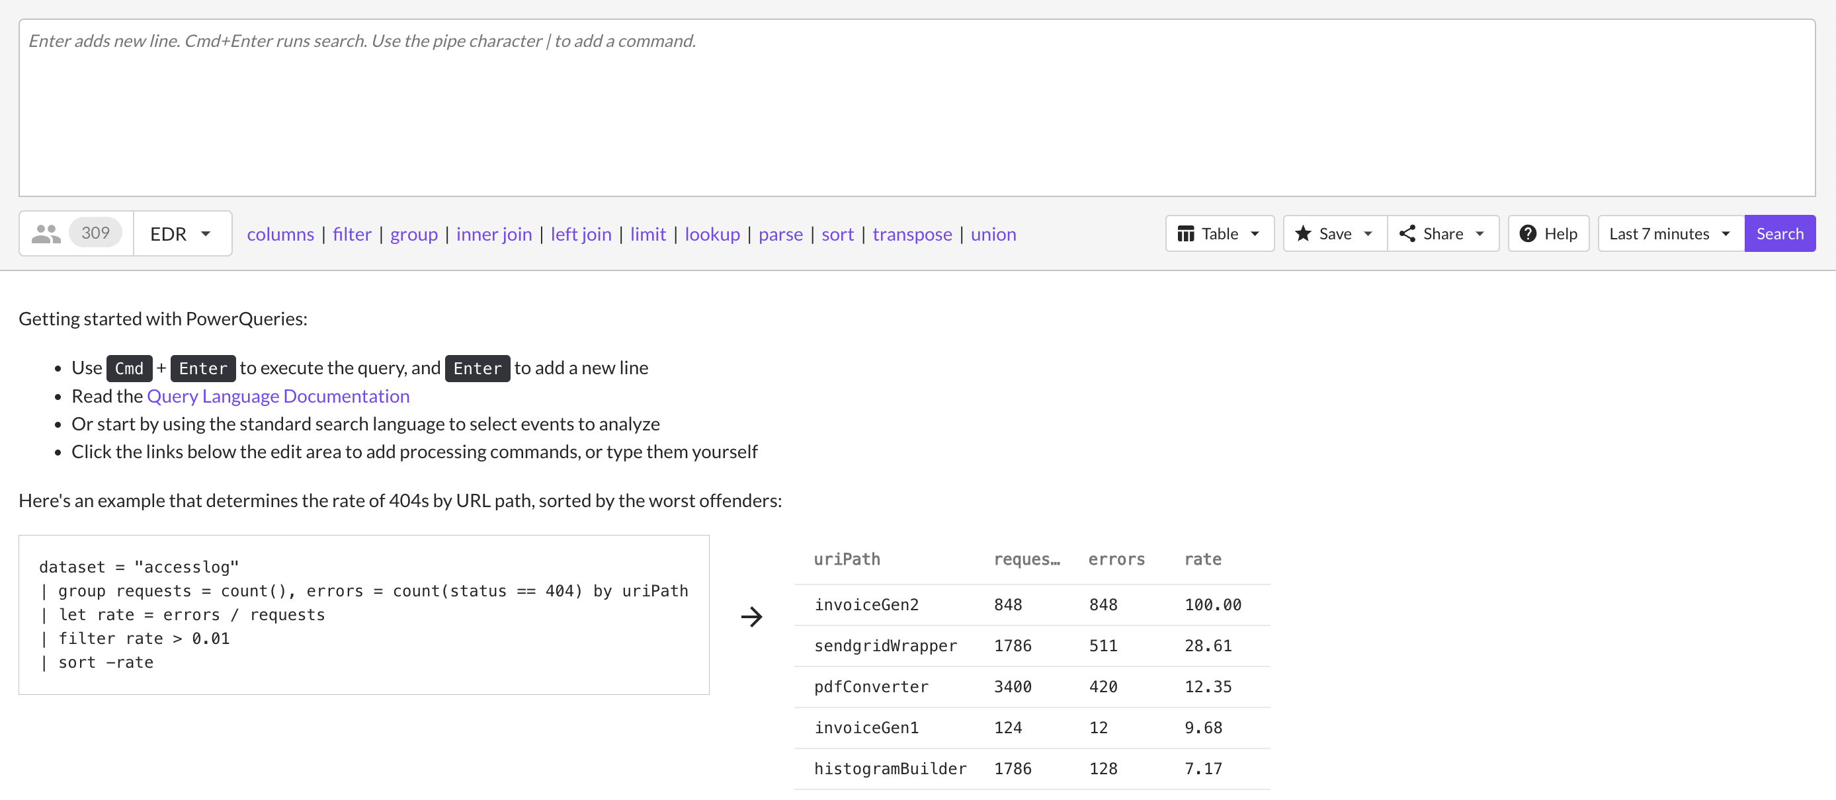Click the rate column header in example table
1836x800 pixels.
click(x=1202, y=559)
